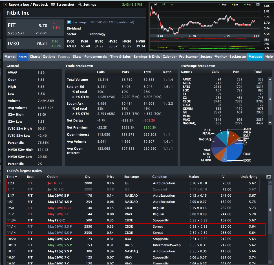Sort largest trades by Condition column

click(160, 177)
